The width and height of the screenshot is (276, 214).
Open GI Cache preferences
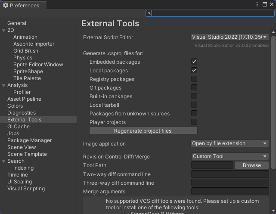pos(19,127)
